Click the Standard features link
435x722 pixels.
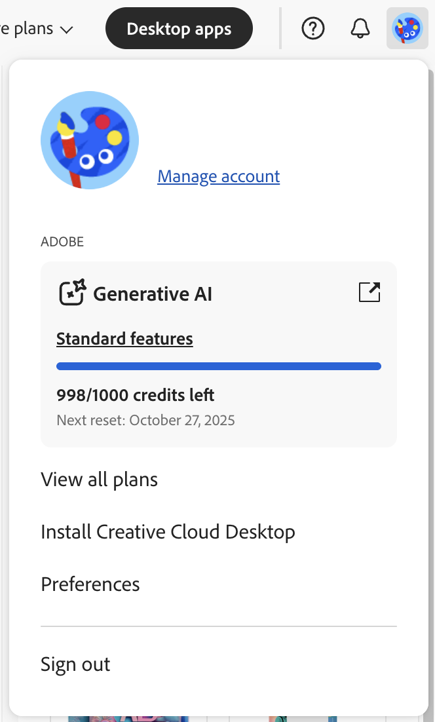[x=124, y=339]
